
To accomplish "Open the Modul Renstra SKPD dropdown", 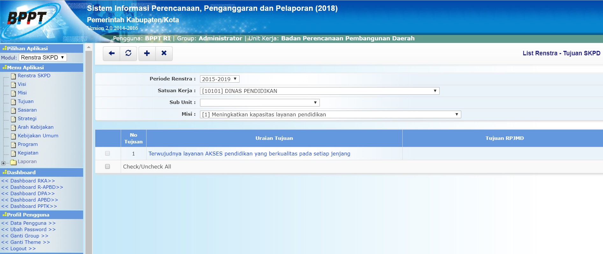I will pyautogui.click(x=43, y=58).
